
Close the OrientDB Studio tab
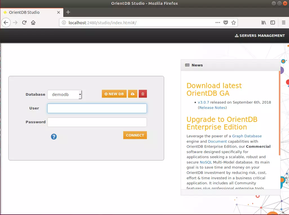pos(59,12)
